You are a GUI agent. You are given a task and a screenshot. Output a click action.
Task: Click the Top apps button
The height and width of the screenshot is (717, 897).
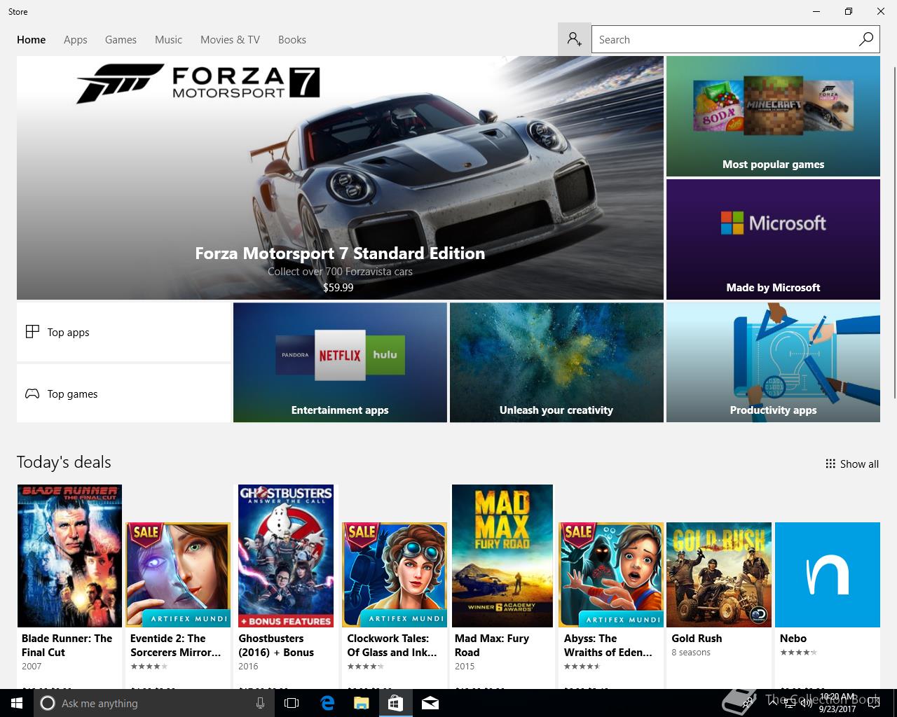click(x=124, y=332)
